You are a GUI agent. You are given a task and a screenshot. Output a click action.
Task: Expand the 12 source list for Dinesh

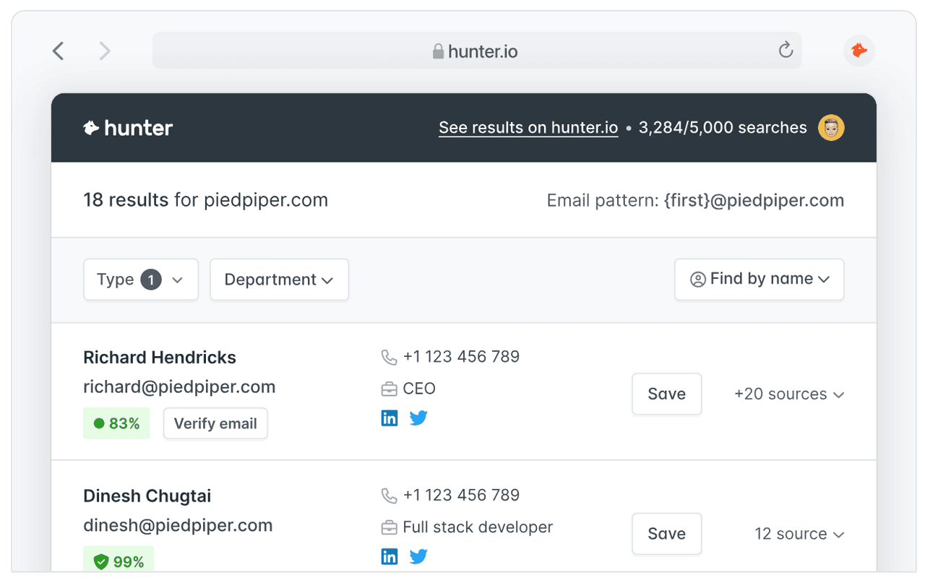click(x=799, y=534)
